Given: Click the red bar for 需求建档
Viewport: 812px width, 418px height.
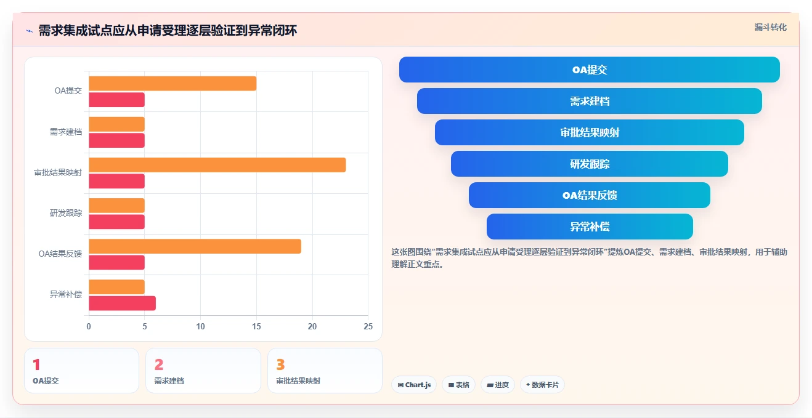Looking at the screenshot, I should (x=116, y=140).
